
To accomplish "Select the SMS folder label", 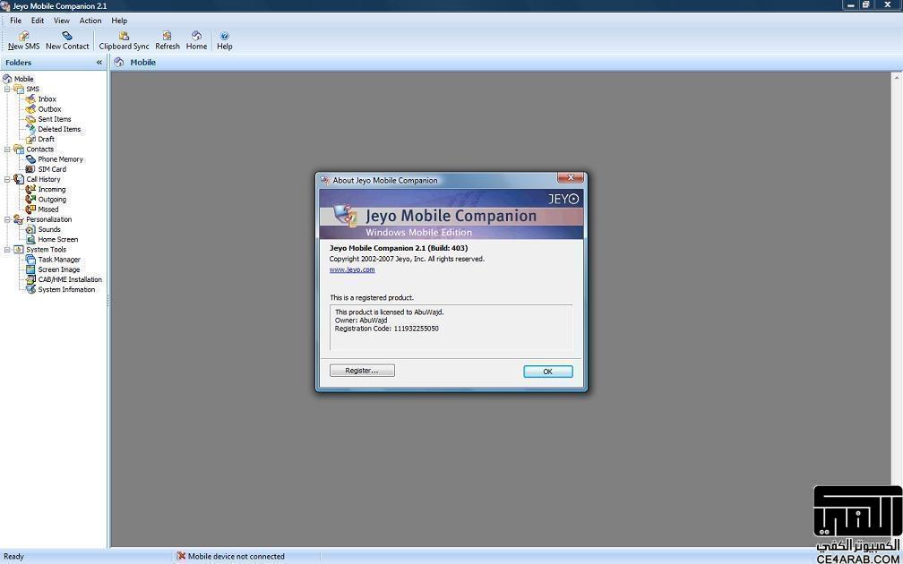I will pos(33,90).
